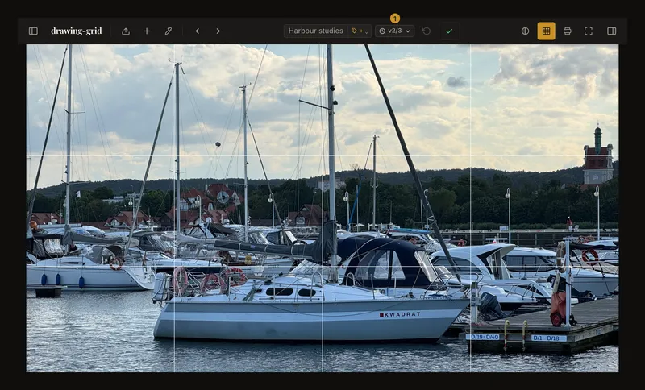Select the eyedropper tool

click(x=169, y=31)
